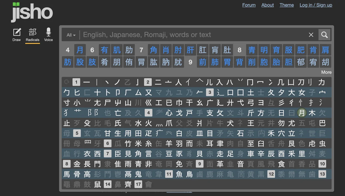Screen dimensions: 345x196
Task: Select the 食 radical
Action: 282,164
